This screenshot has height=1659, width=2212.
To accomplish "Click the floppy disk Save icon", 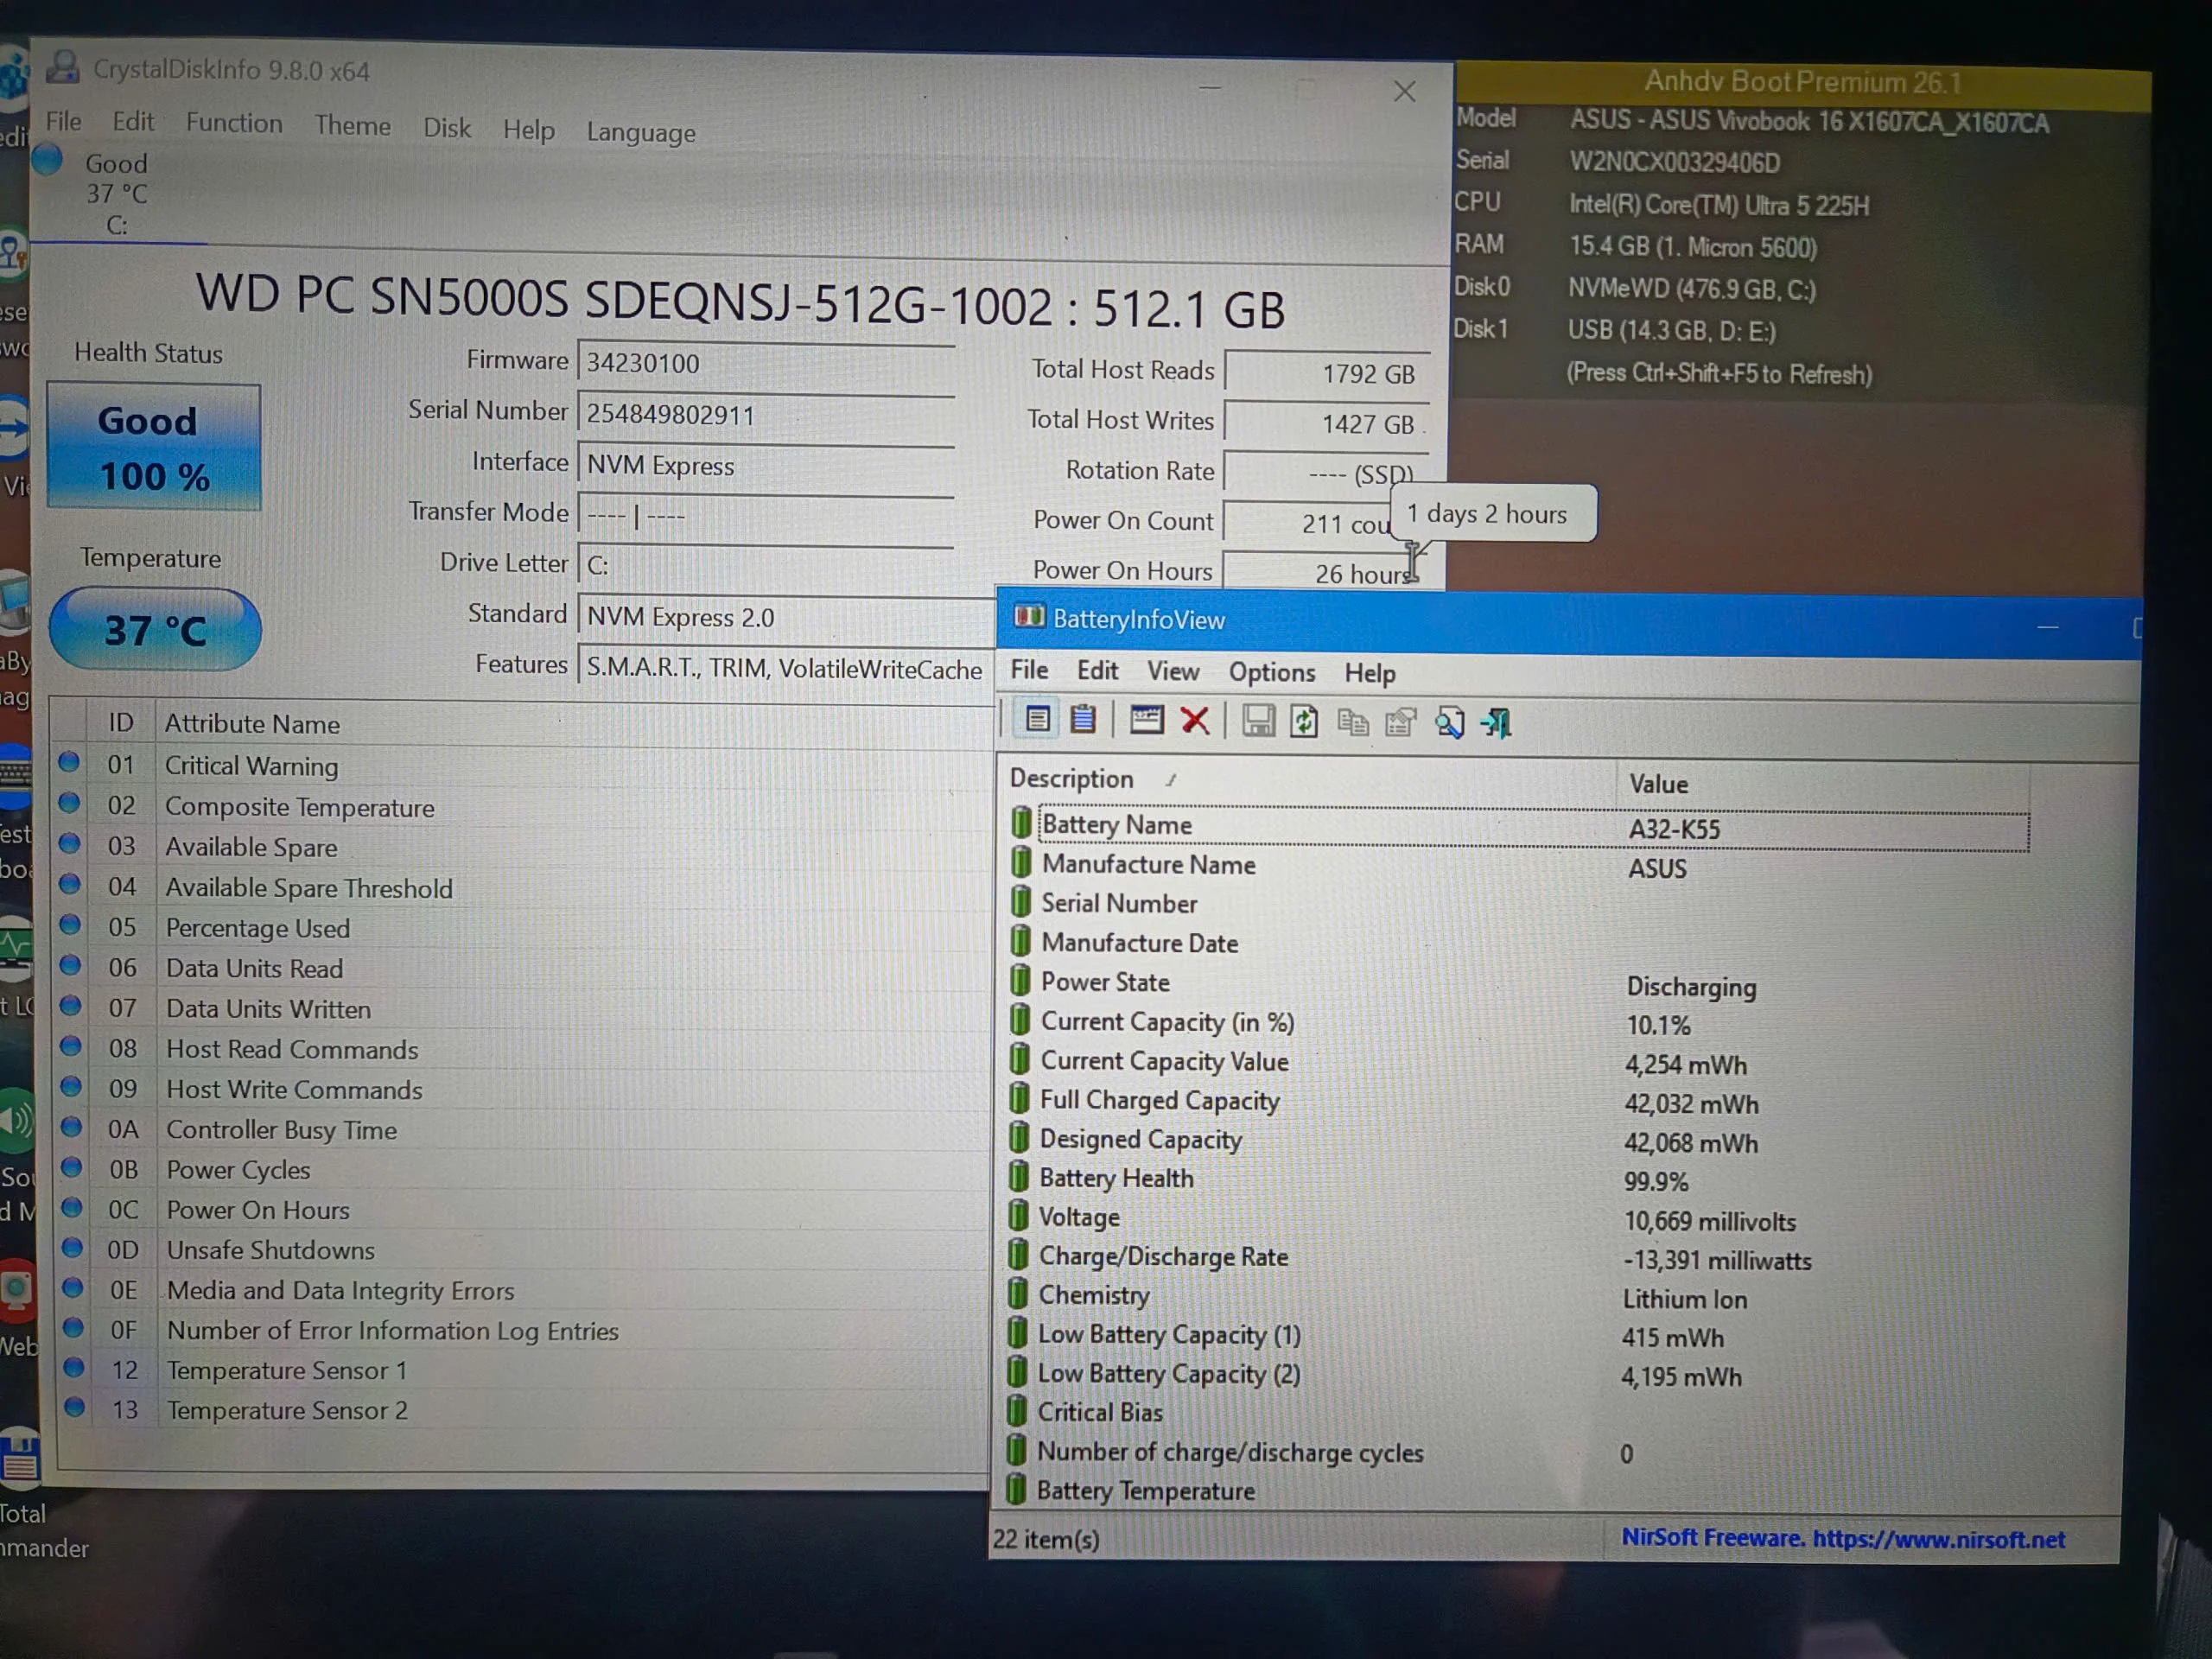I will point(1258,720).
